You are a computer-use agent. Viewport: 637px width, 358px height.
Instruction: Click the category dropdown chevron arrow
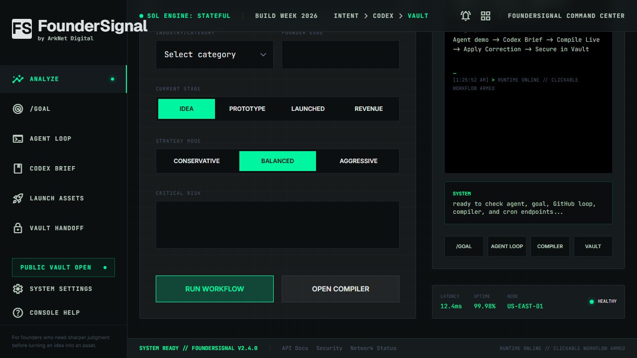coord(263,55)
